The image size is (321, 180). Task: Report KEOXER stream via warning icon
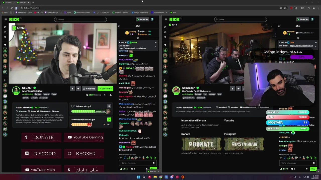click(x=110, y=95)
